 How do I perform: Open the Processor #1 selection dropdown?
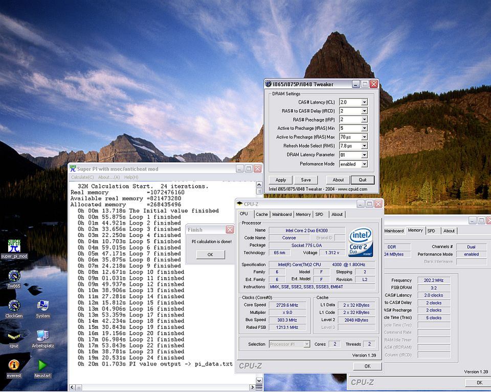pyautogui.click(x=307, y=344)
